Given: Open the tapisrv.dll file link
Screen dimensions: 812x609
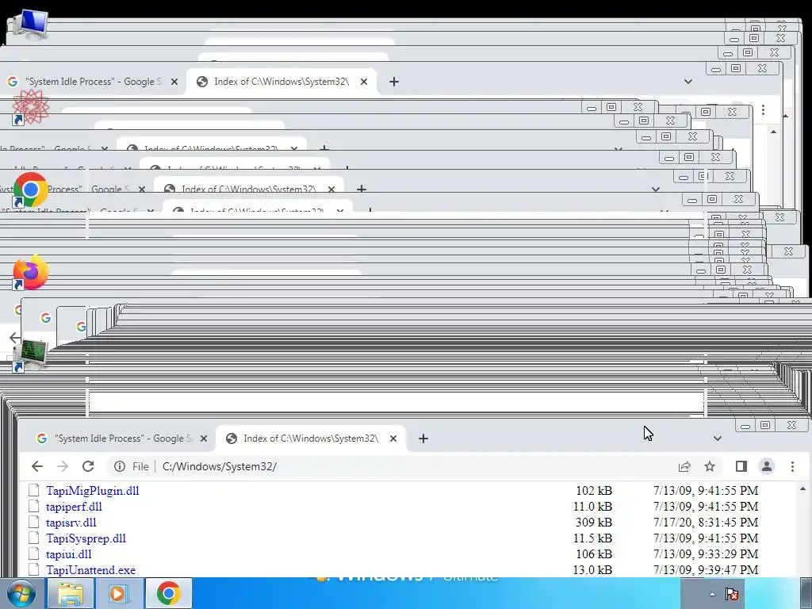Looking at the screenshot, I should pos(71,523).
